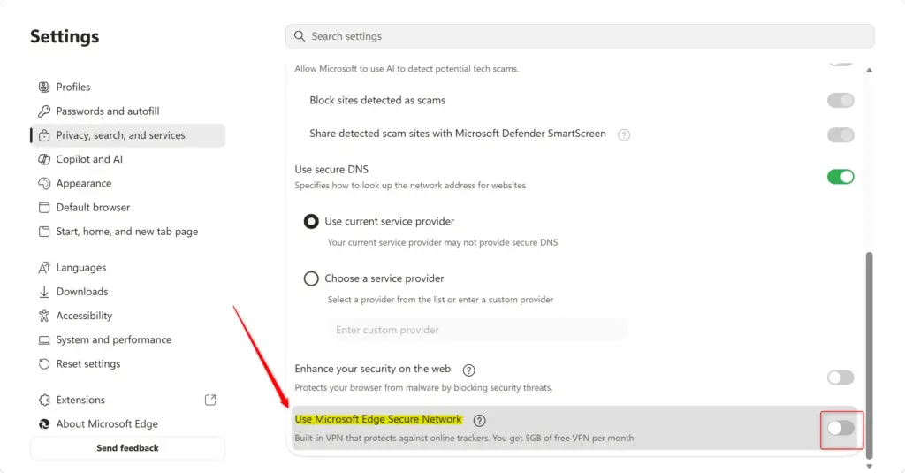Click 'Protects your browser from malware' description
The height and width of the screenshot is (473, 905).
(423, 388)
